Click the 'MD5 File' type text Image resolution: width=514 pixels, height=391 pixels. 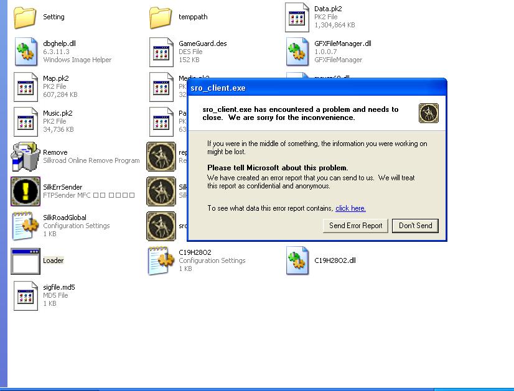[55, 295]
